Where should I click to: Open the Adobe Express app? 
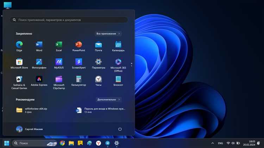39,81
